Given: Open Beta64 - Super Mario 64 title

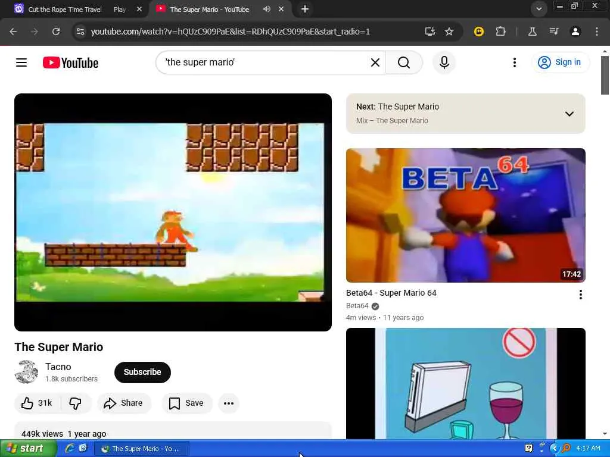Looking at the screenshot, I should [x=391, y=293].
